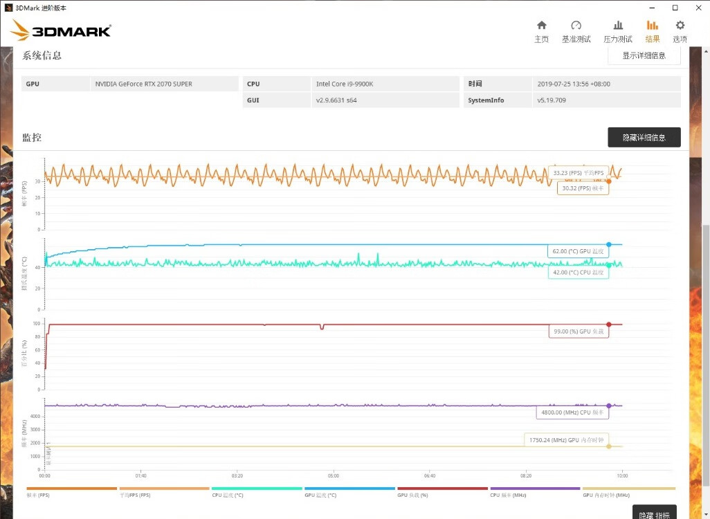Click the 30.32 (FPS) frame rate tooltip
Screen dimensions: 710x519
click(583, 188)
